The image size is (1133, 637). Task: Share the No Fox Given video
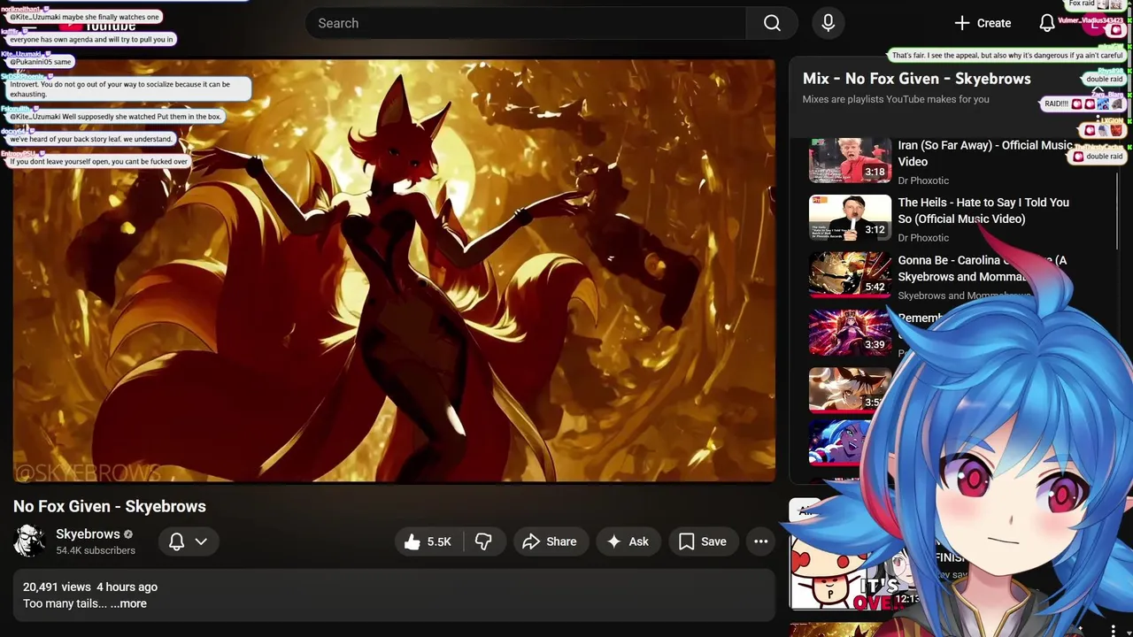tap(550, 541)
